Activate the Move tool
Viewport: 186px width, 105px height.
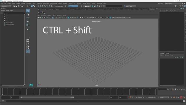click(x=28, y=21)
